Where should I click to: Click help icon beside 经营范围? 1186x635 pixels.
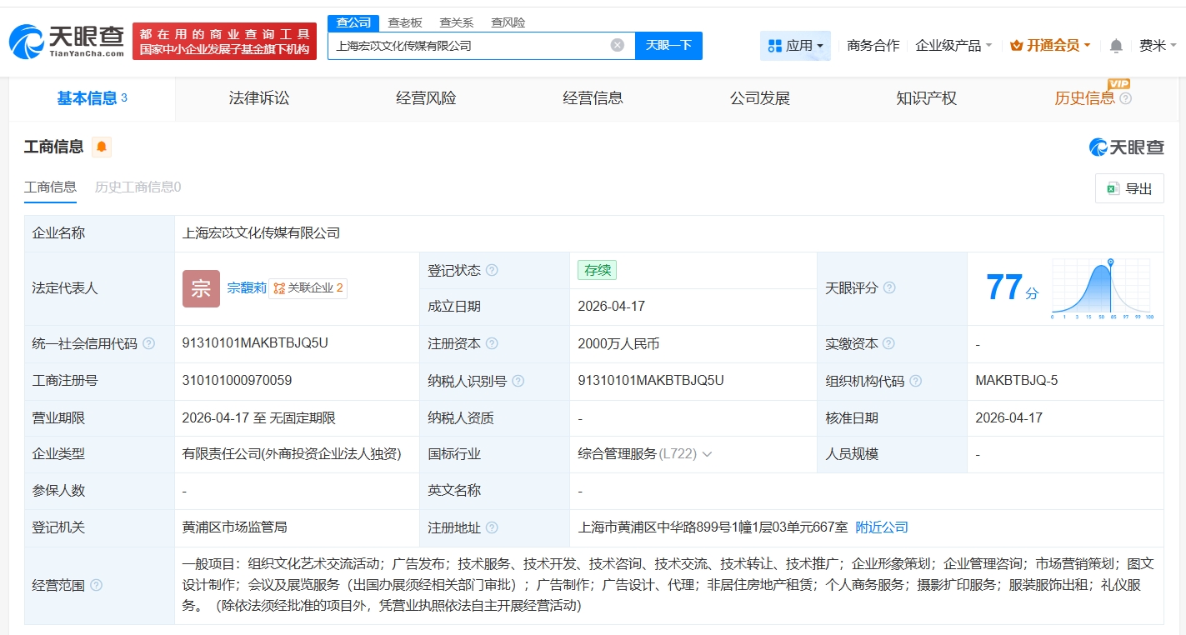click(96, 586)
